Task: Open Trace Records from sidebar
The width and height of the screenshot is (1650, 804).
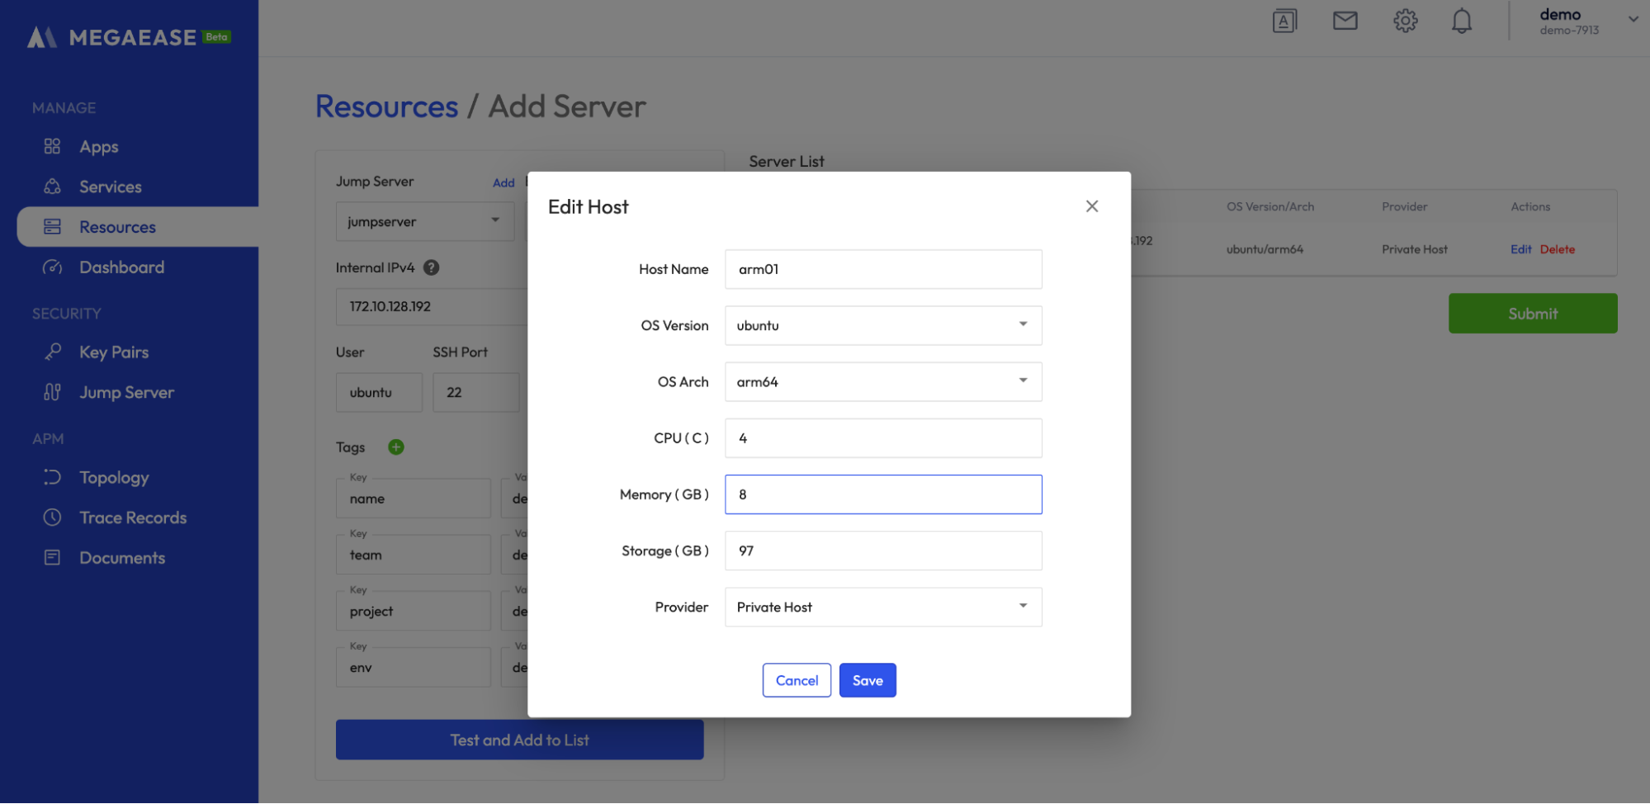Action: pos(132,518)
